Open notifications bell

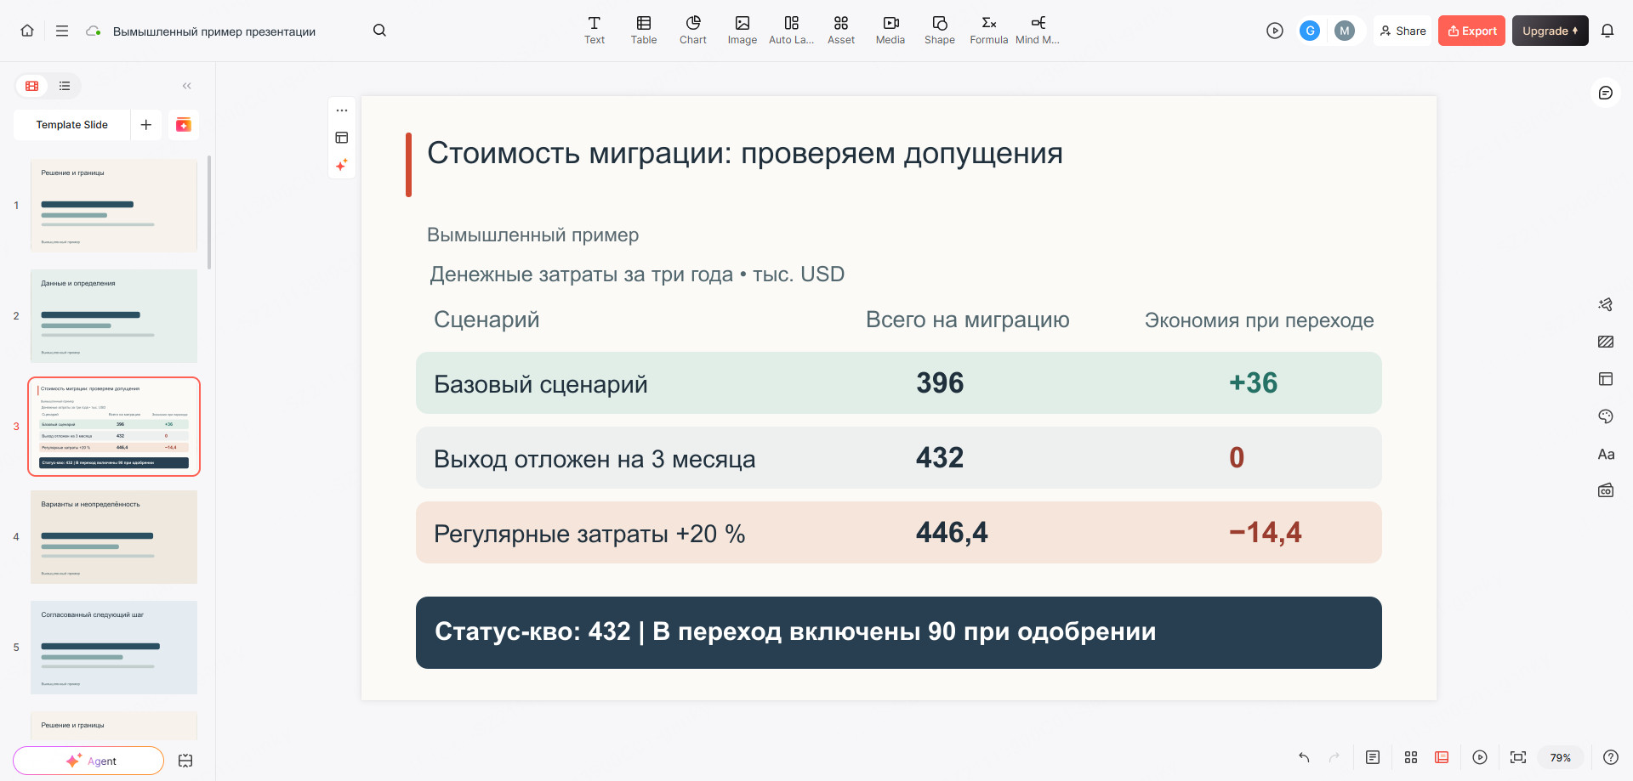coord(1607,31)
